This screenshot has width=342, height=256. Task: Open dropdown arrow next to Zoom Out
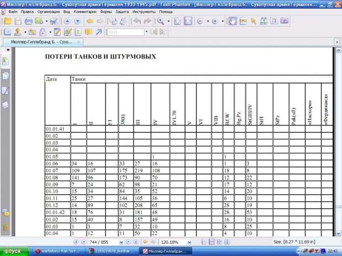click(x=208, y=21)
